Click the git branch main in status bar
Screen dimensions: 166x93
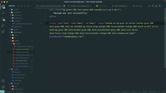(9, 92)
